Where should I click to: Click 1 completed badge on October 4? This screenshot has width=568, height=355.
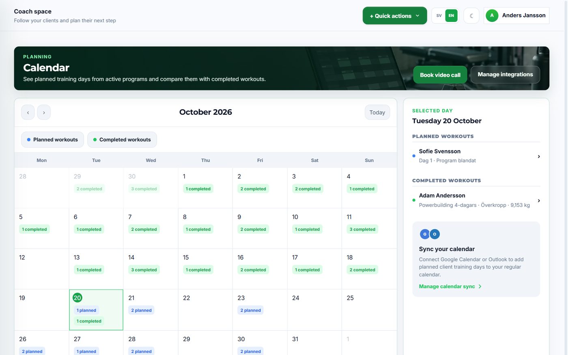click(362, 189)
